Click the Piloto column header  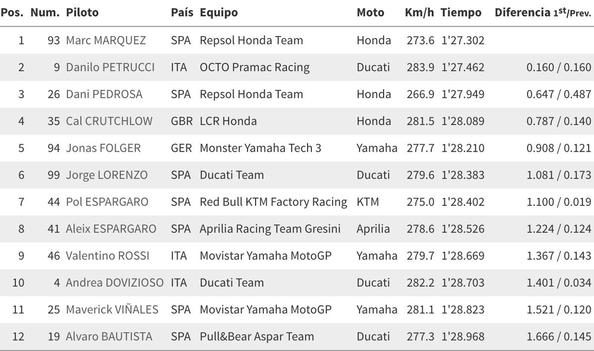[x=82, y=12]
